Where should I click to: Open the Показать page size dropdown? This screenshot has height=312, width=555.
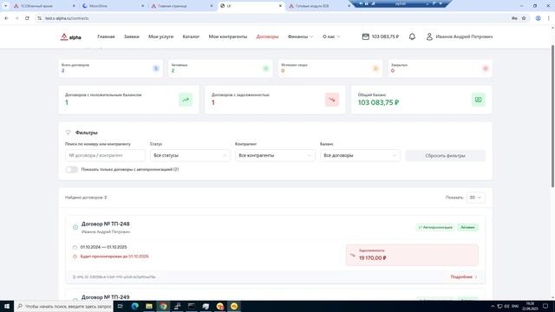click(x=475, y=198)
